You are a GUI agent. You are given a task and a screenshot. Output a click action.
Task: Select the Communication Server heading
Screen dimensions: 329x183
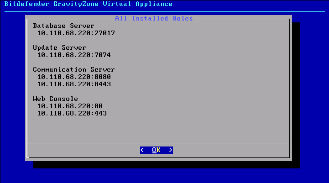(x=73, y=70)
